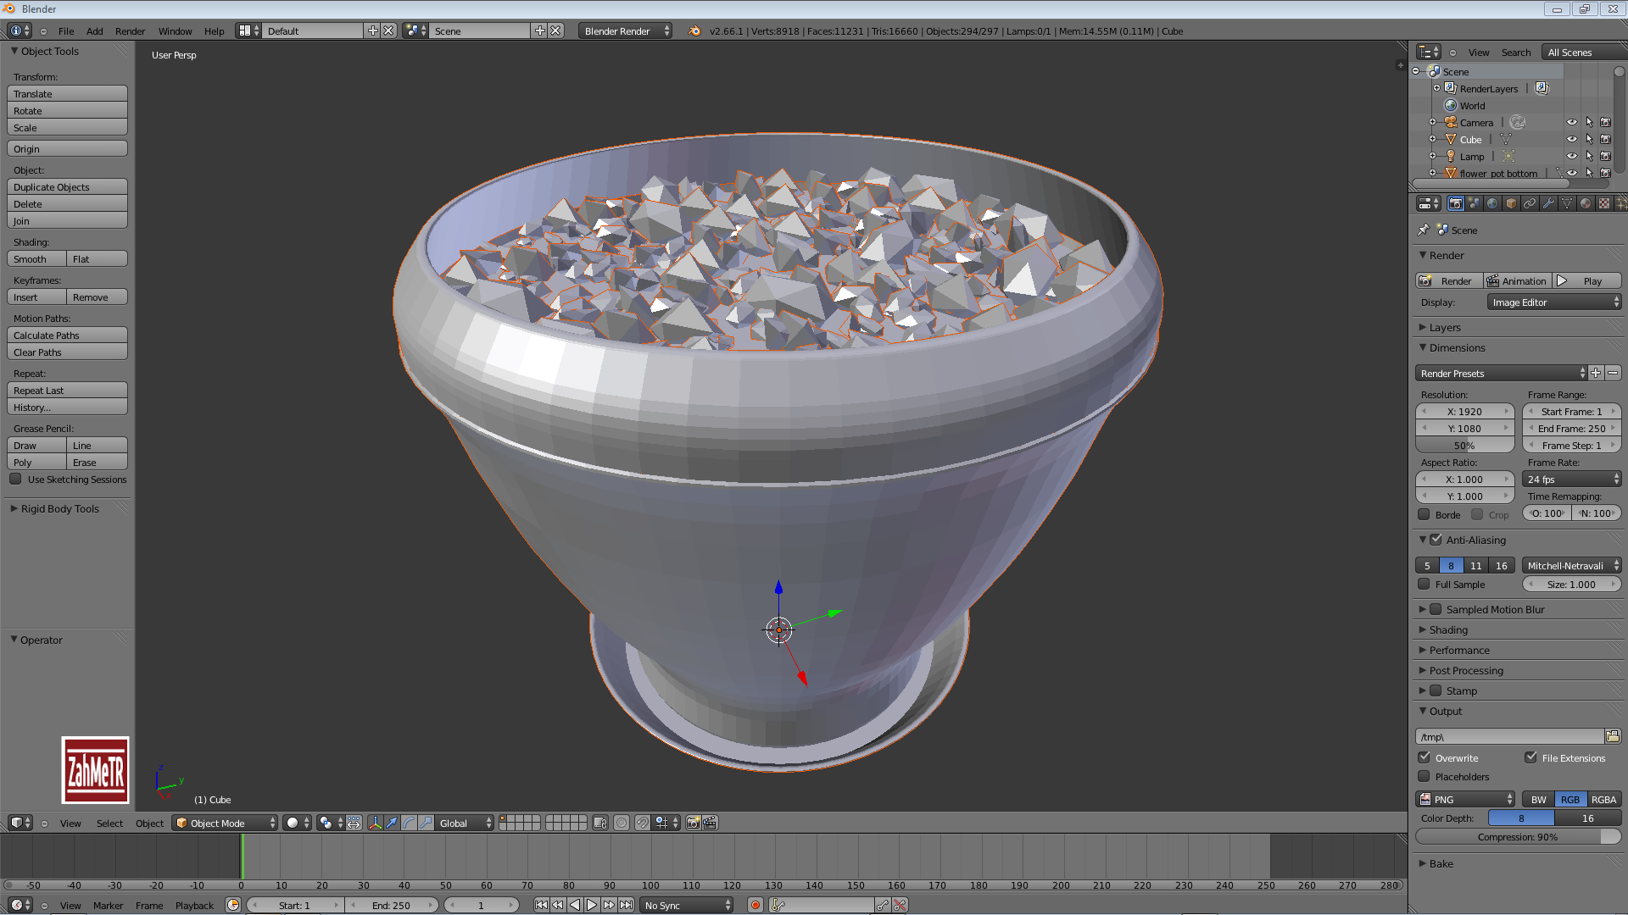The width and height of the screenshot is (1628, 915).
Task: Disable the Overwrite checkbox
Action: pyautogui.click(x=1424, y=757)
